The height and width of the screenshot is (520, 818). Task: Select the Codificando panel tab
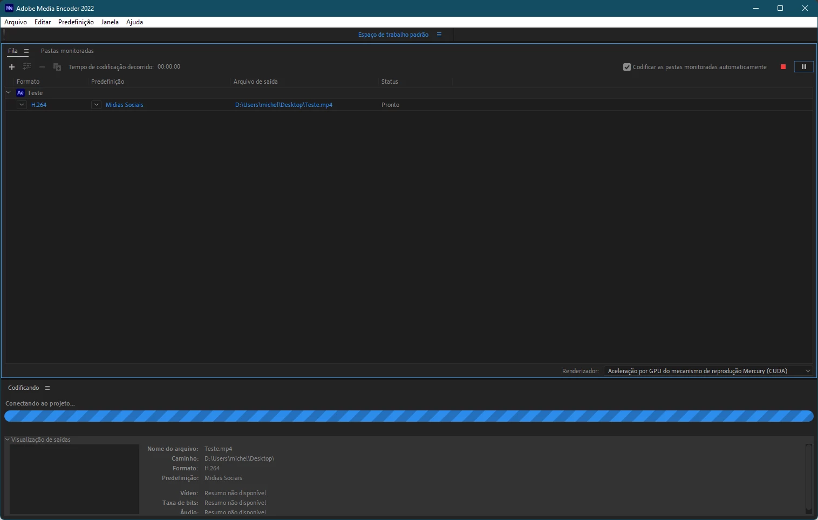point(24,388)
